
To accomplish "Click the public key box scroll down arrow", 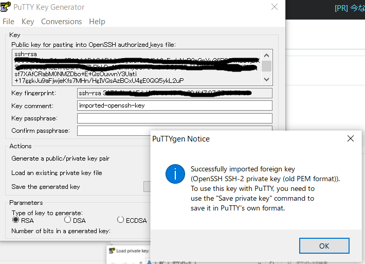I will pyautogui.click(x=266, y=79).
